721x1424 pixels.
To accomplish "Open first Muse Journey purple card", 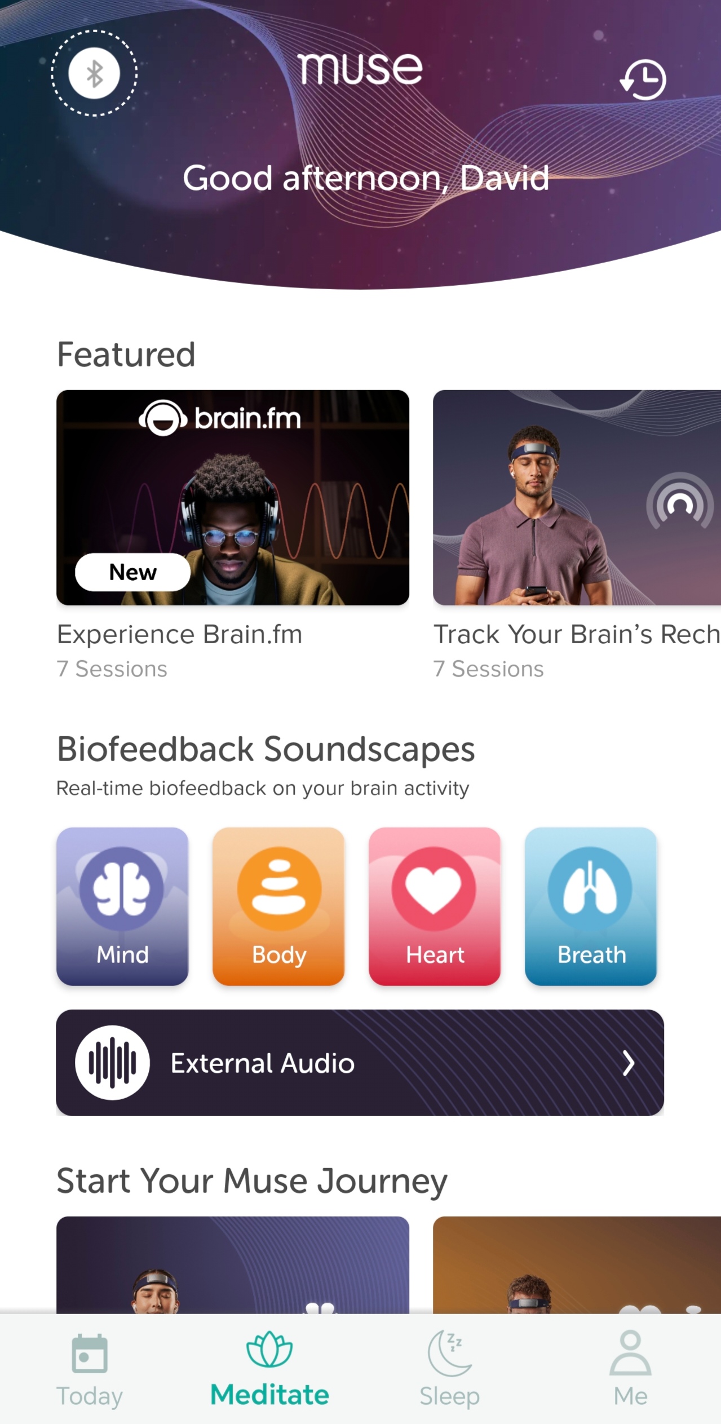I will pos(233,1265).
